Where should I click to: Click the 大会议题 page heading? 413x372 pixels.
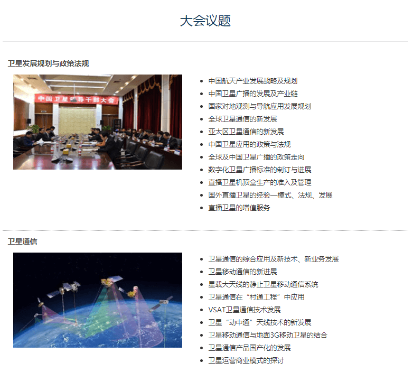pyautogui.click(x=205, y=21)
